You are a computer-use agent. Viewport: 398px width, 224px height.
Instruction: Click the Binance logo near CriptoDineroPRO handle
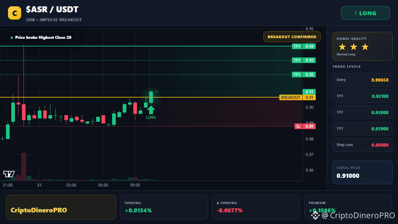(x=315, y=215)
